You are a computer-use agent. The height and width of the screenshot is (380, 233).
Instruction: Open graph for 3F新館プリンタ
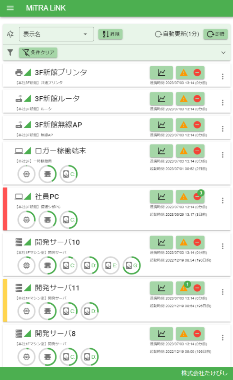click(161, 72)
